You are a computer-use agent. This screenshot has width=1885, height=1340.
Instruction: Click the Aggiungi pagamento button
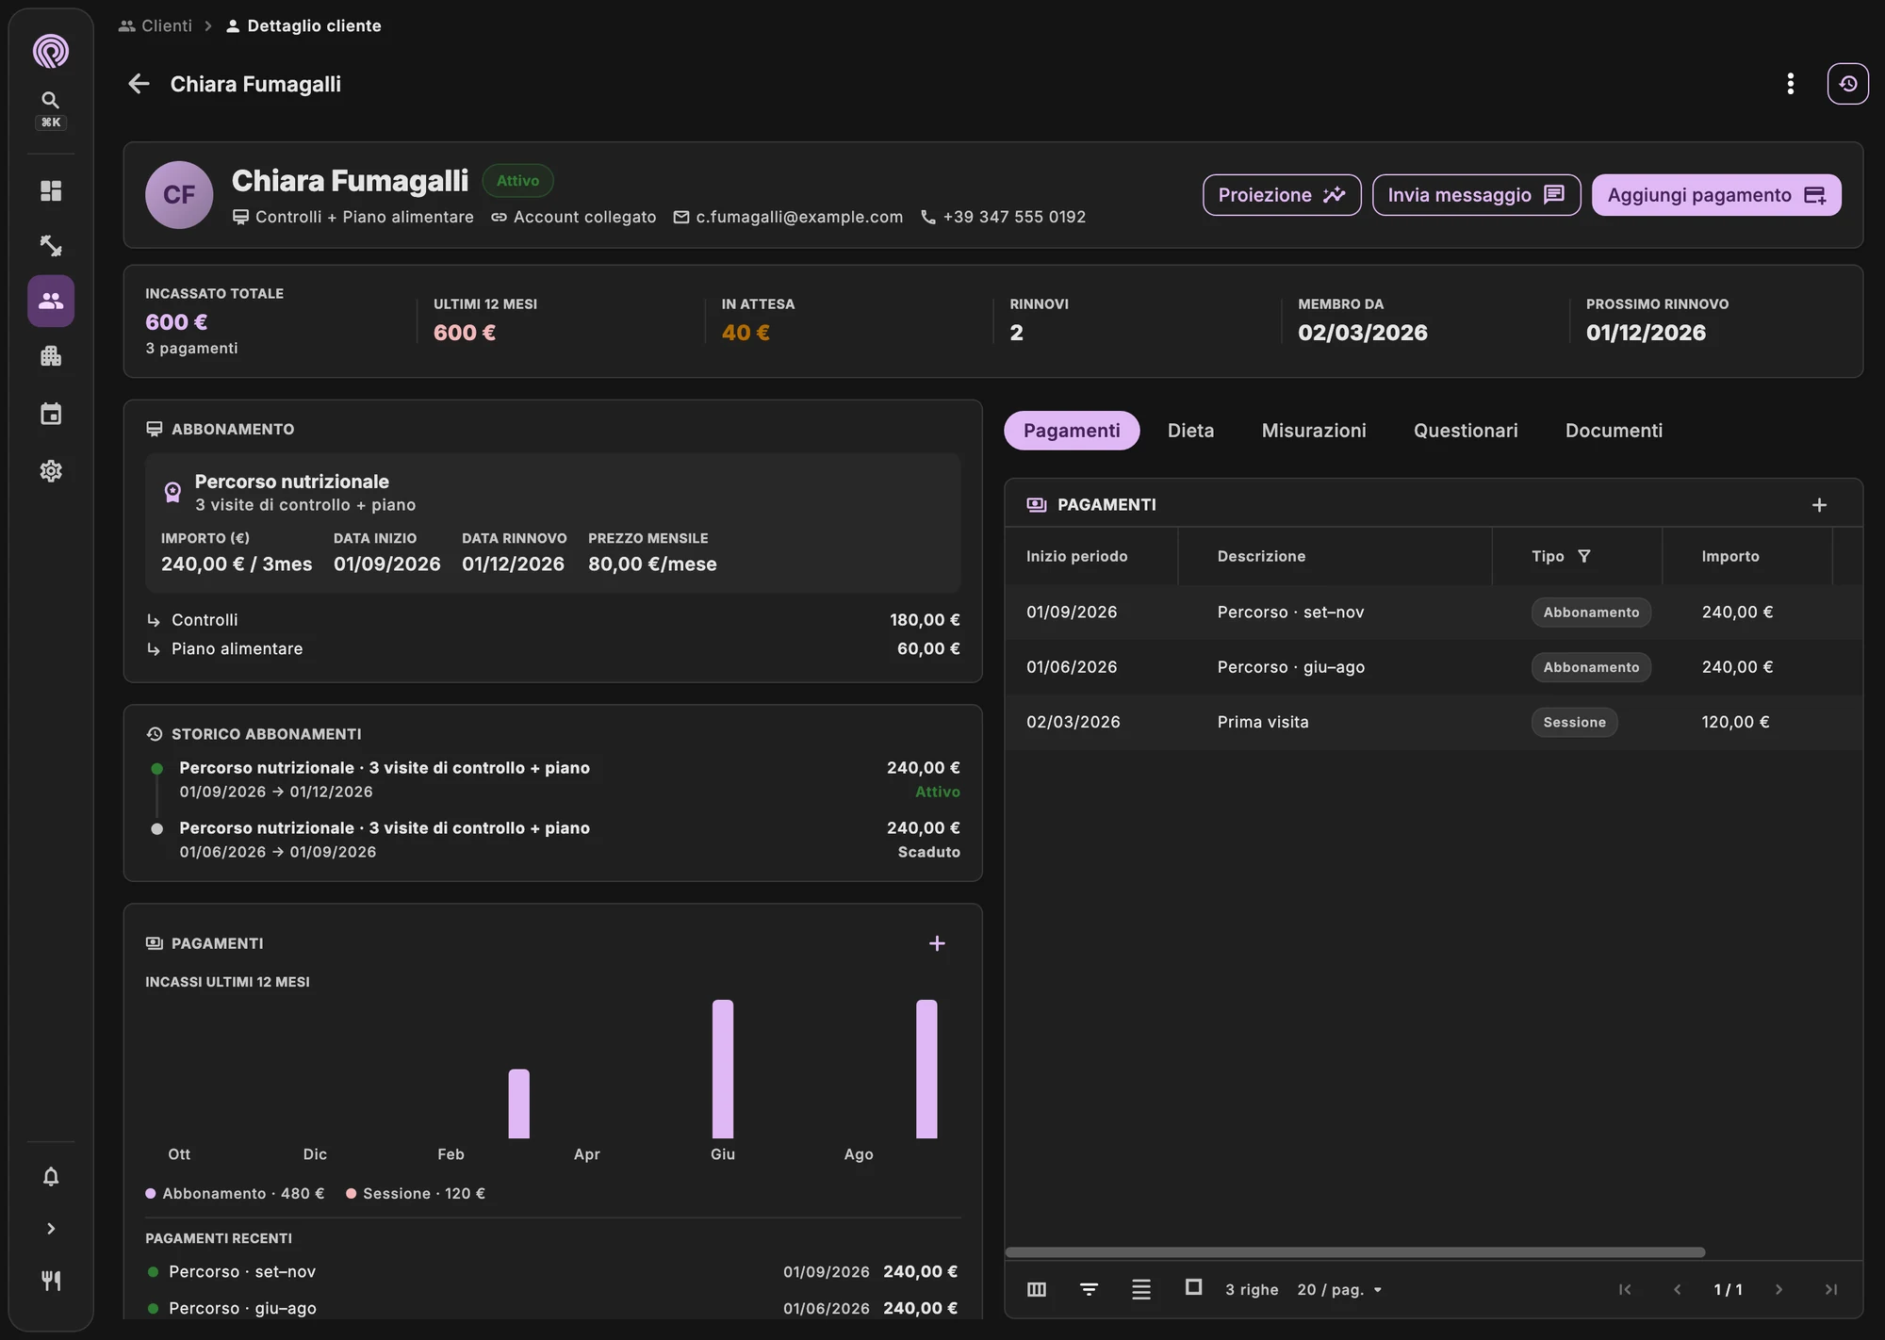1716,195
